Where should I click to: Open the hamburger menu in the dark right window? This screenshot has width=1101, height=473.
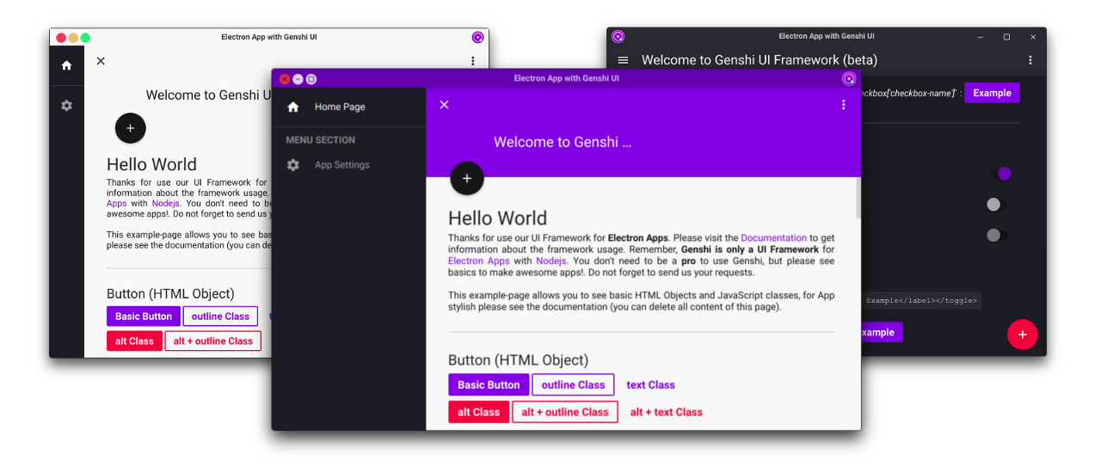point(624,60)
